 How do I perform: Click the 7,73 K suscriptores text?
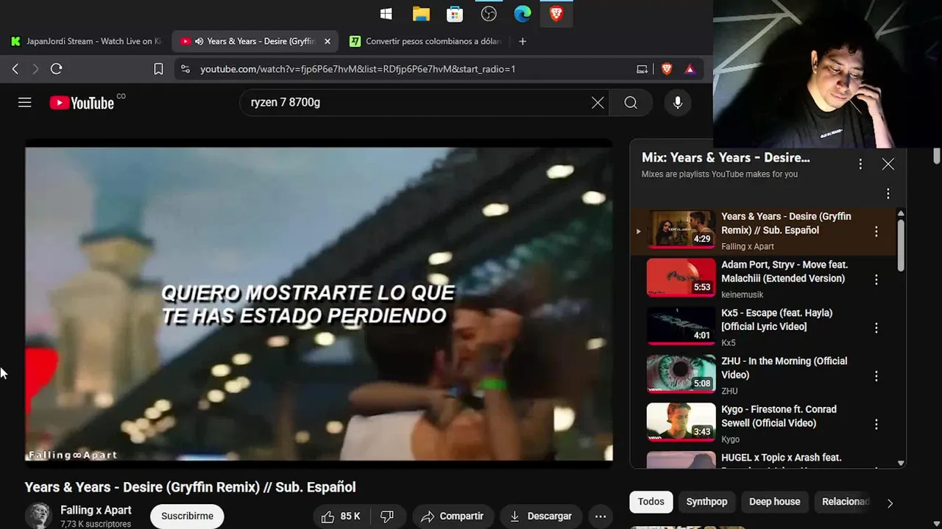[x=96, y=524]
